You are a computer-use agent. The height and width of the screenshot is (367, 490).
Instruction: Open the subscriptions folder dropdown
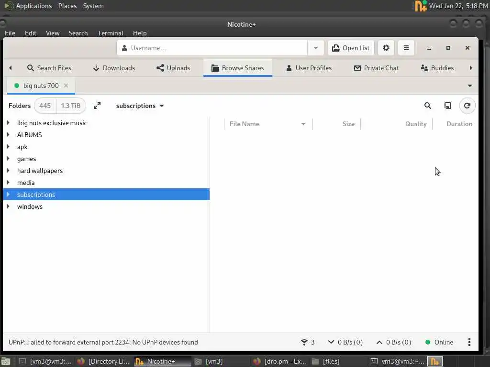click(x=140, y=106)
